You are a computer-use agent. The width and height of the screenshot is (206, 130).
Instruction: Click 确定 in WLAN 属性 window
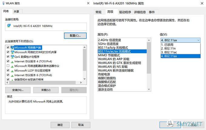point(60,125)
